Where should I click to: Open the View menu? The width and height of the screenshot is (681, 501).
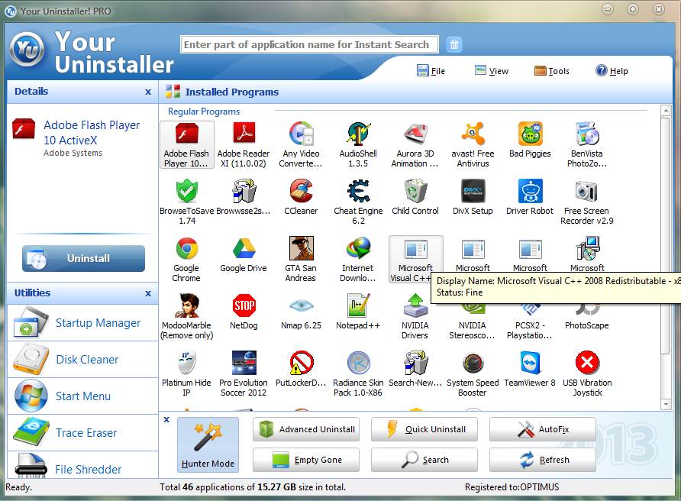coord(492,71)
